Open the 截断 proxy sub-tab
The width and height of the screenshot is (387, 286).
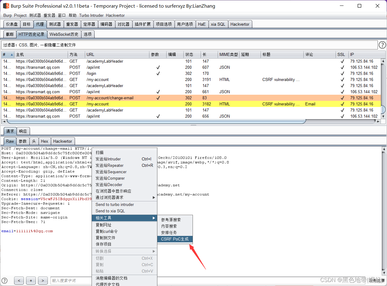click(x=10, y=34)
